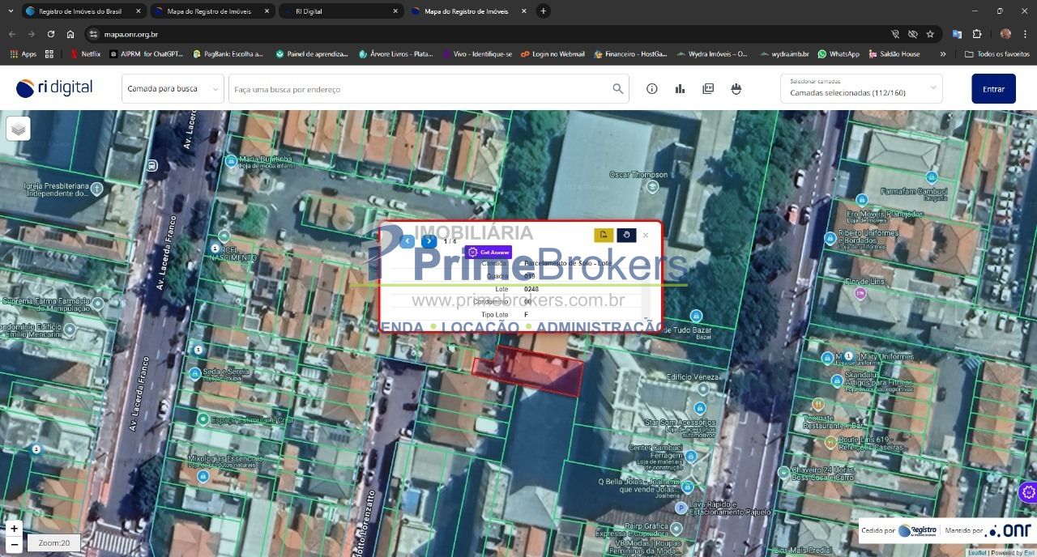This screenshot has width=1037, height=557.
Task: Click the hard hat helmet icon
Action: [x=736, y=89]
